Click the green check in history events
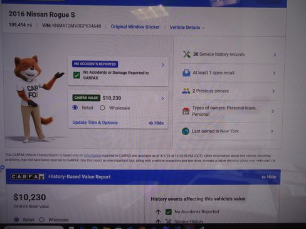 [x=169, y=212]
